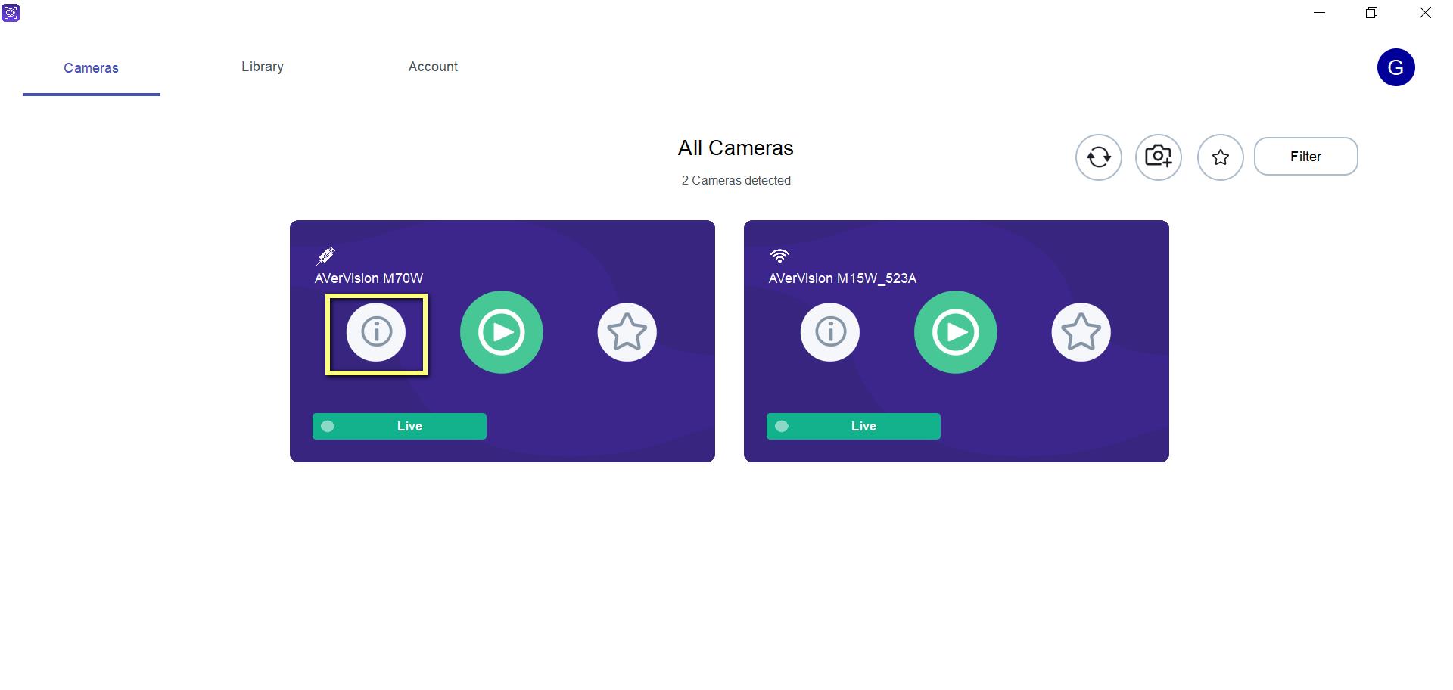Switch to the Library tab
The width and height of the screenshot is (1453, 690).
[262, 67]
